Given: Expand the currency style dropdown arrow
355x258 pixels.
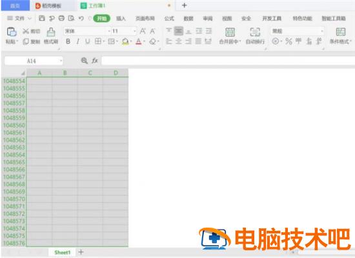Looking at the screenshot, I should coord(281,41).
